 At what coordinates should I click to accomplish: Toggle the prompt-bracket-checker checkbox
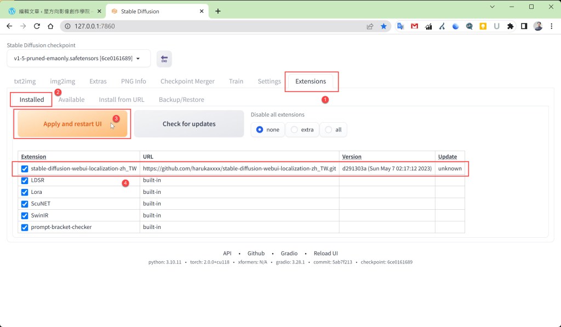coord(25,227)
